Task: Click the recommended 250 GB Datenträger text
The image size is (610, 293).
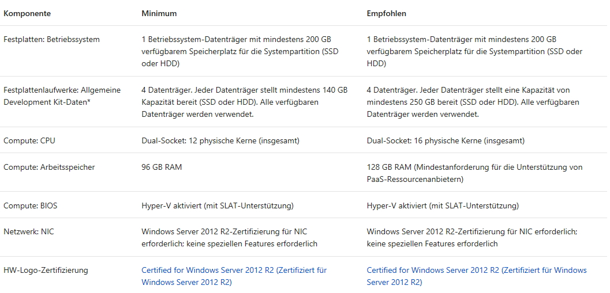Action: 473,102
